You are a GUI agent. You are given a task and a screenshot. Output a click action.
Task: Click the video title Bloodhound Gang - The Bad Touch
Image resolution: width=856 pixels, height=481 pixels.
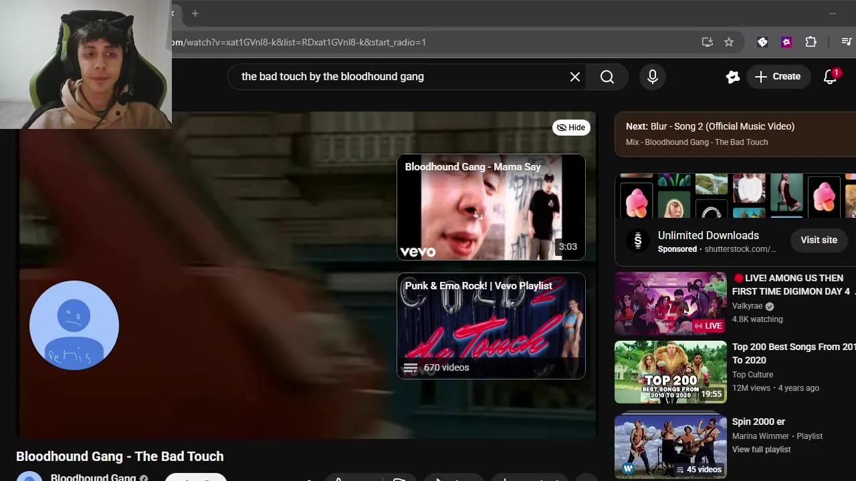click(120, 456)
